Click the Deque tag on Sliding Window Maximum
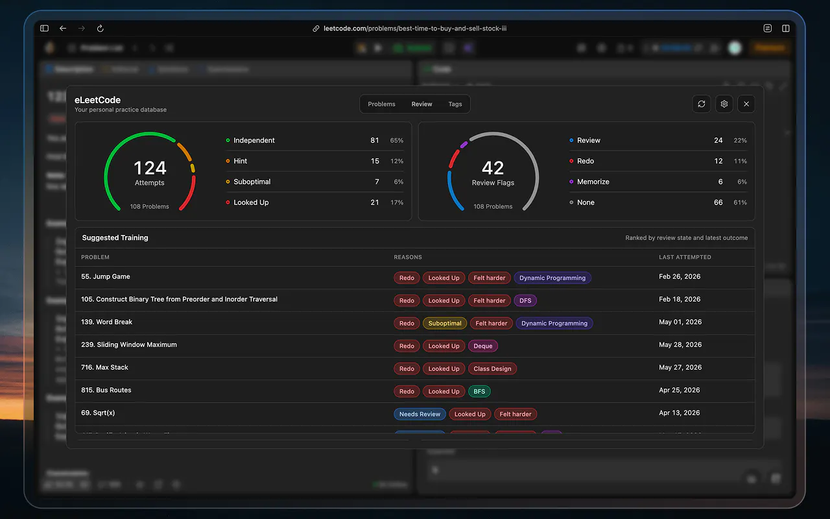The image size is (830, 519). (x=483, y=346)
